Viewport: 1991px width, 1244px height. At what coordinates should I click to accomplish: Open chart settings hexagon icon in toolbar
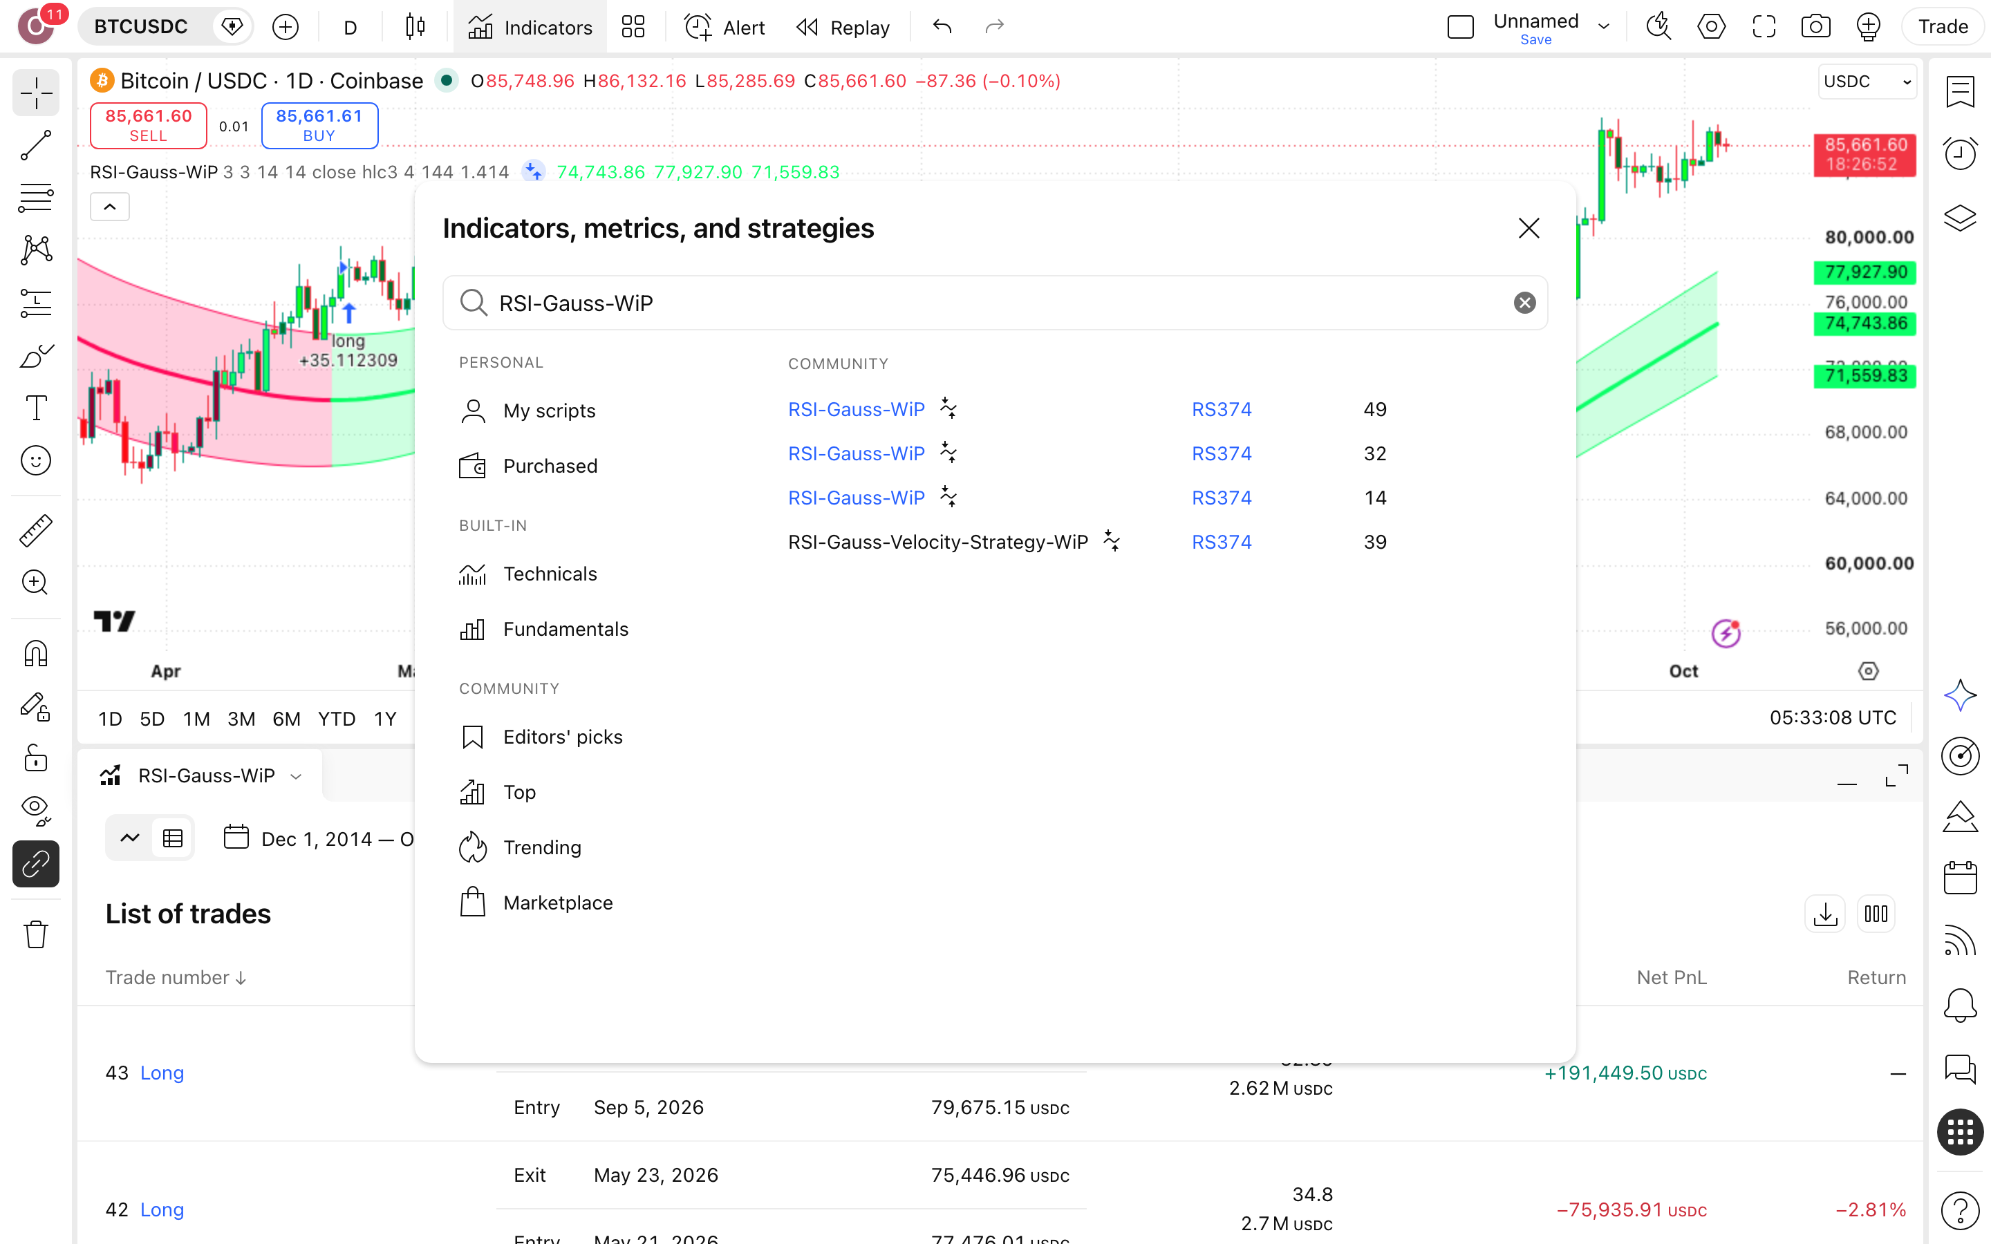click(x=1711, y=26)
